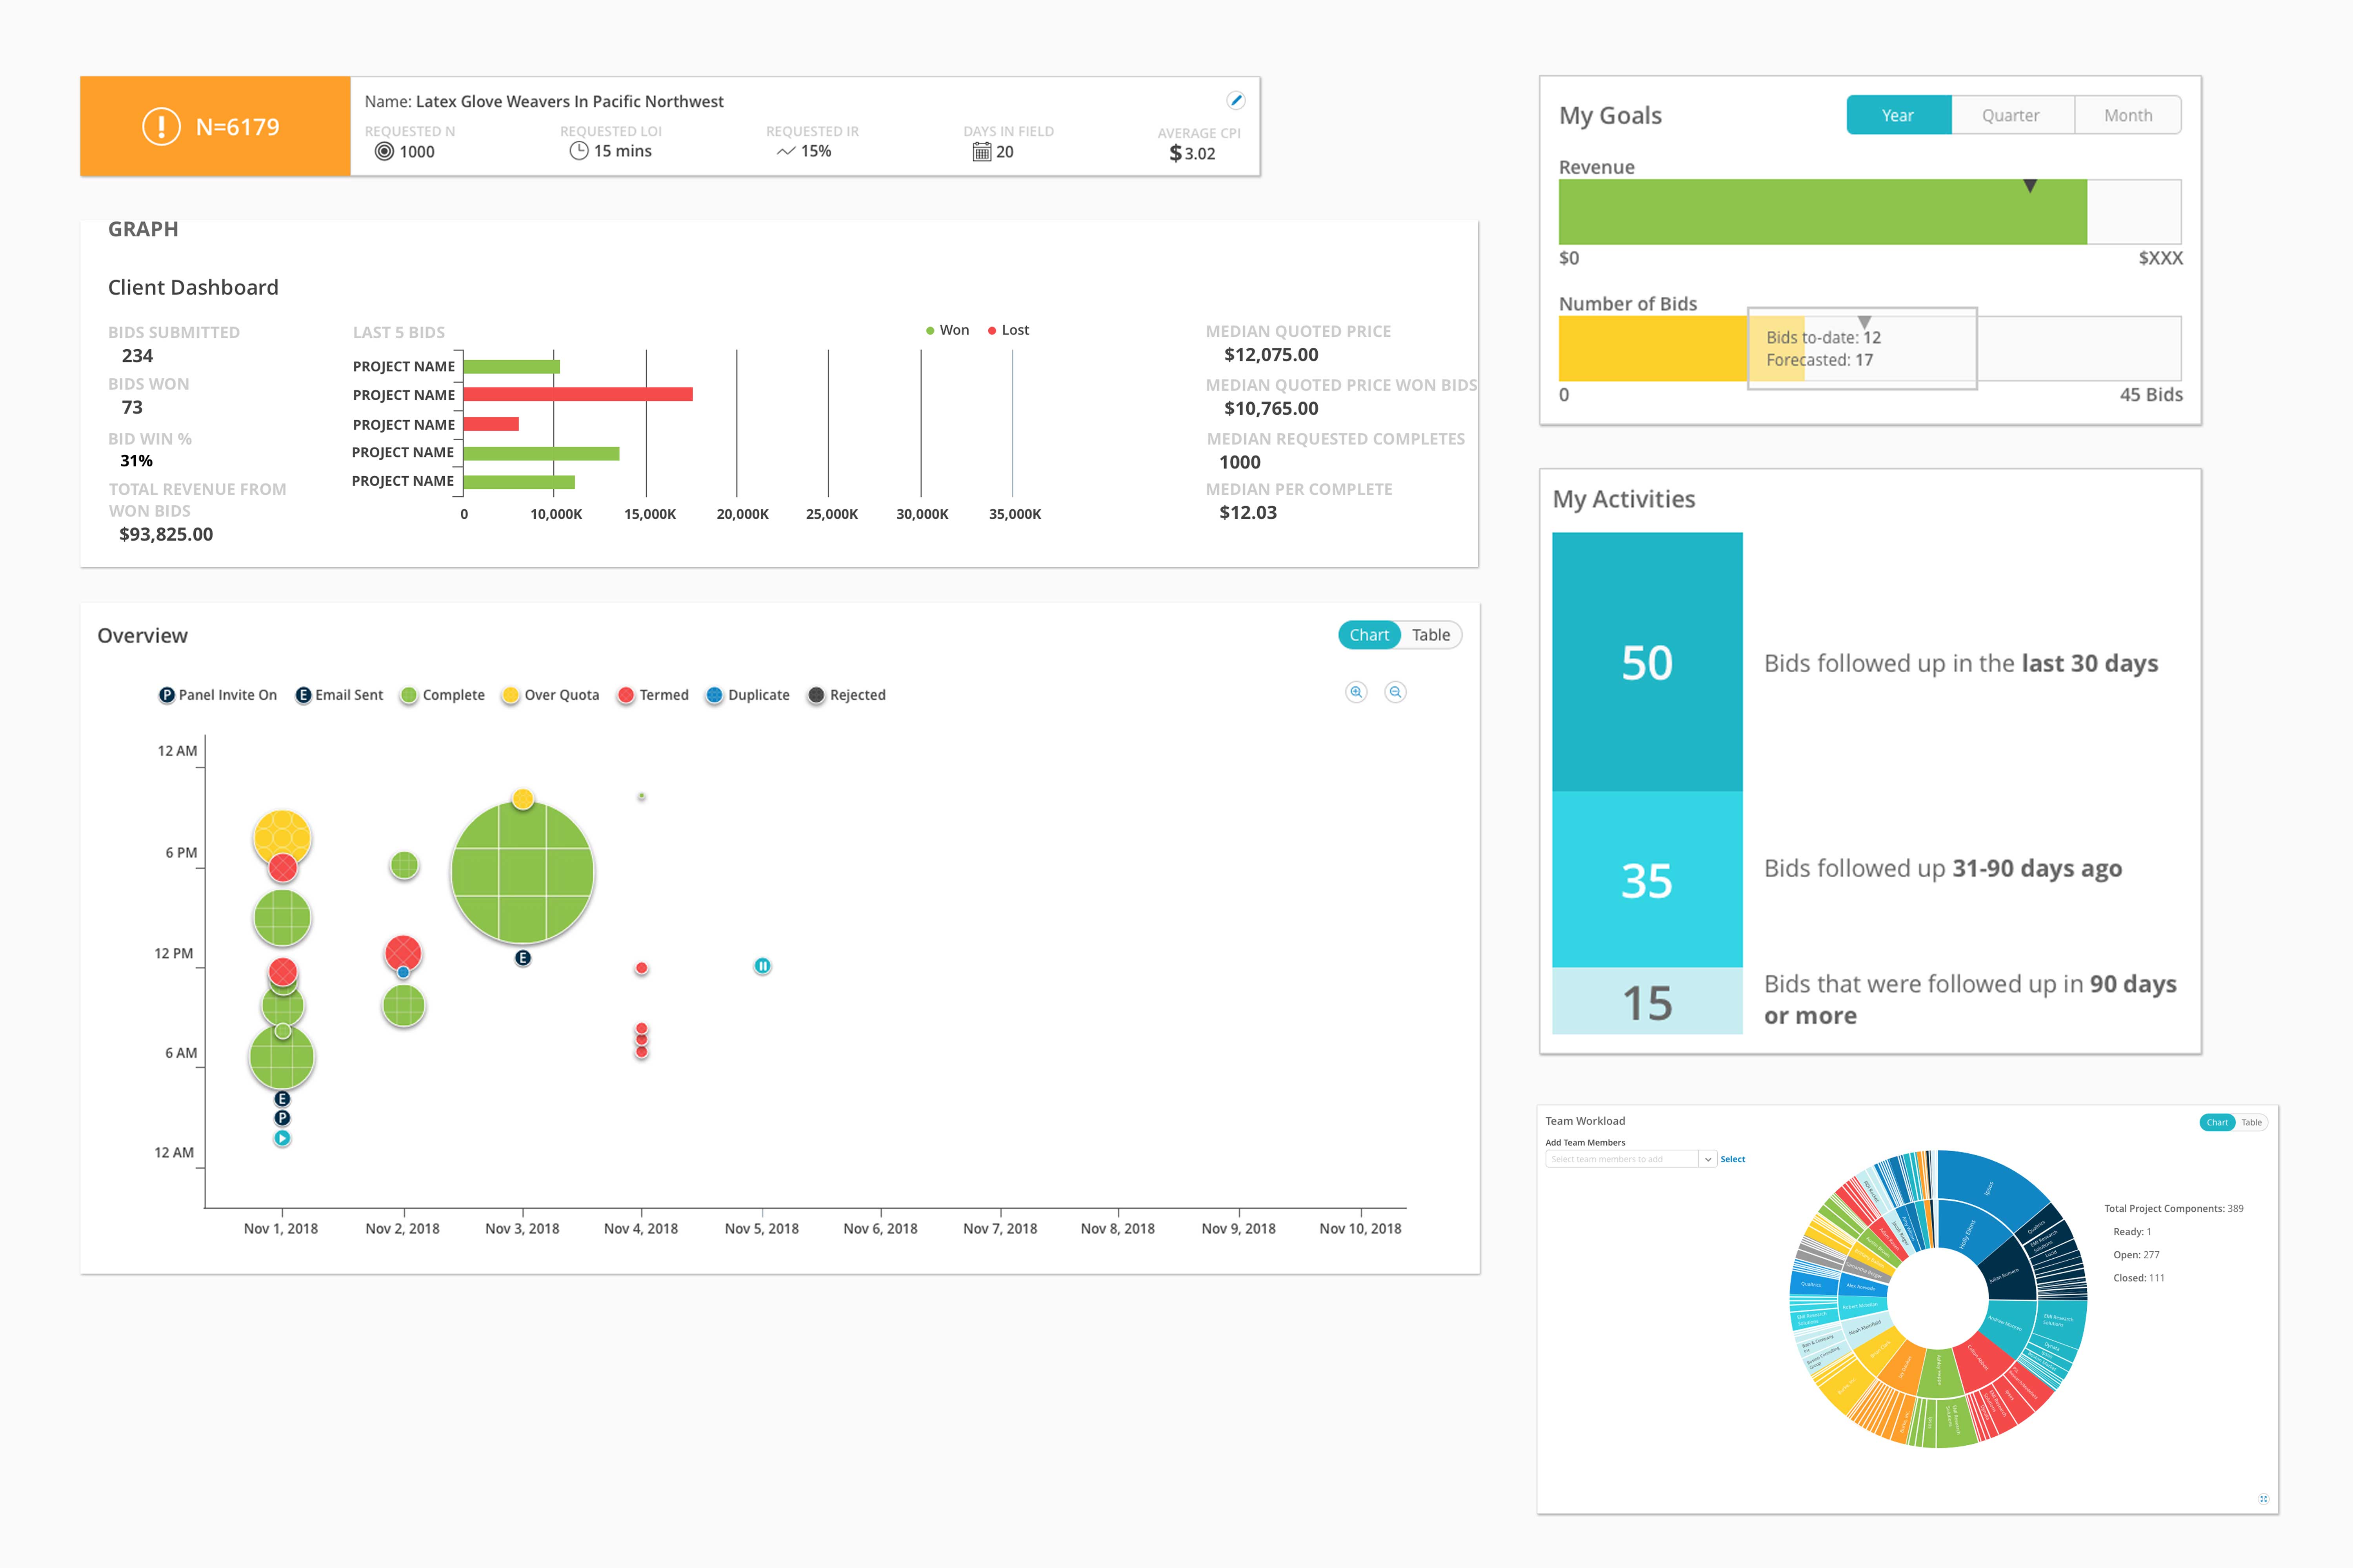Image resolution: width=2353 pixels, height=1568 pixels.
Task: Toggle the Won legend in Last 5 Bids
Action: (947, 330)
